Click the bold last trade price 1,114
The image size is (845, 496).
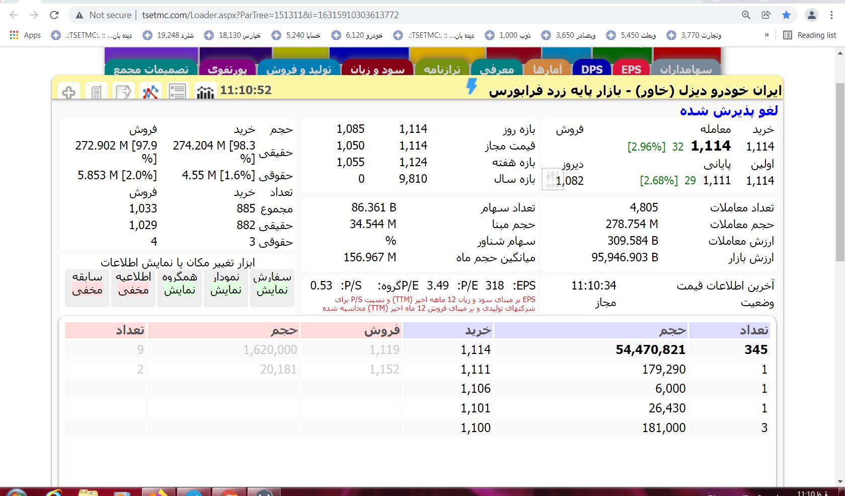point(711,146)
